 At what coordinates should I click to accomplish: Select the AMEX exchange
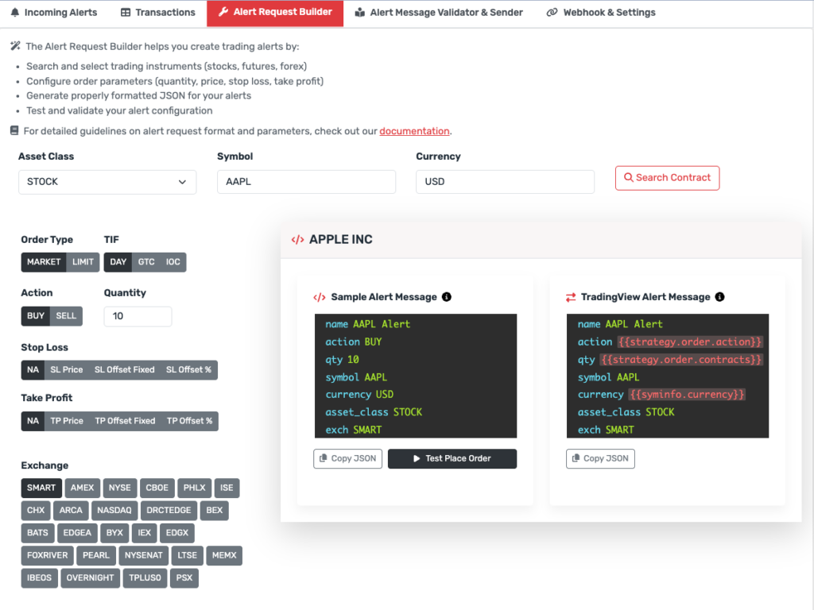[x=83, y=488]
